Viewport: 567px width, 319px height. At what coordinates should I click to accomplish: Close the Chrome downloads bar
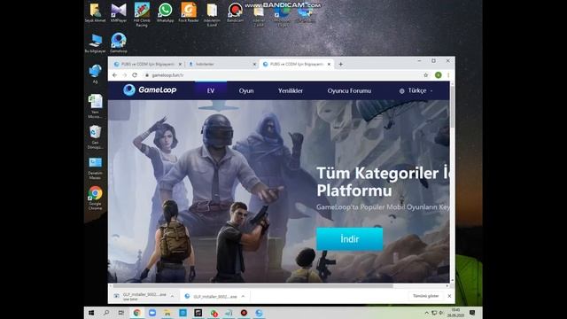(x=449, y=296)
